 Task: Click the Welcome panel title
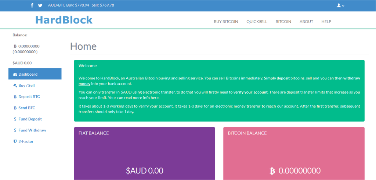click(87, 65)
